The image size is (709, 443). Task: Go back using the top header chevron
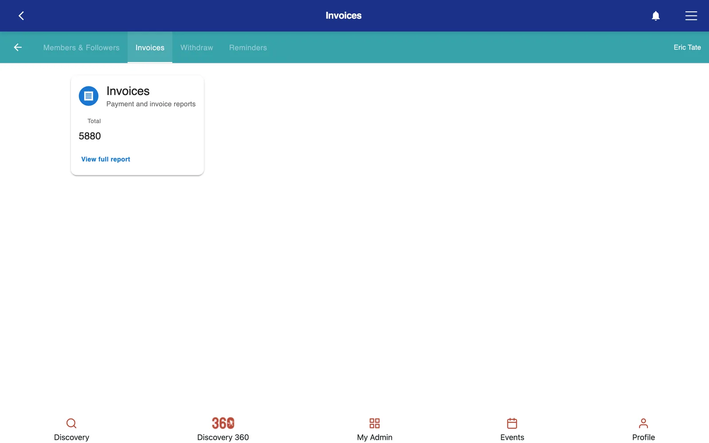tap(21, 16)
